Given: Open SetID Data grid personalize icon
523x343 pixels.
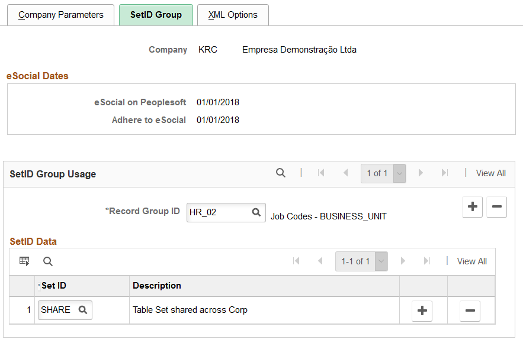Looking at the screenshot, I should pos(24,261).
